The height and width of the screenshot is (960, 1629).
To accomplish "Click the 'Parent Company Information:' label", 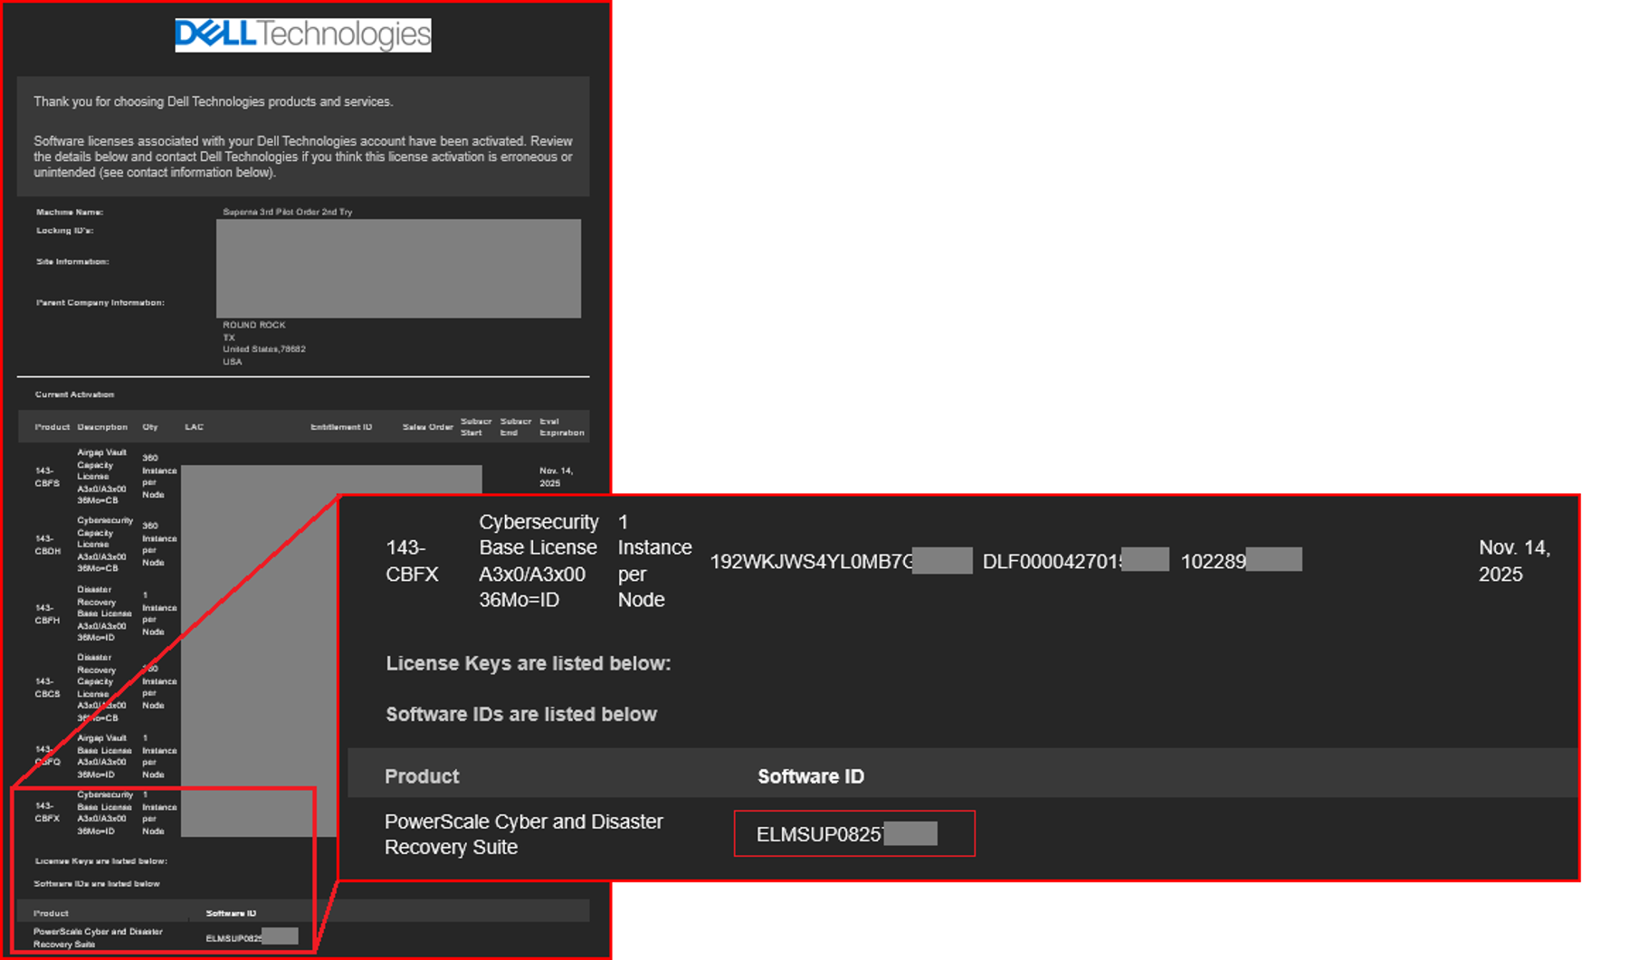I will point(100,302).
